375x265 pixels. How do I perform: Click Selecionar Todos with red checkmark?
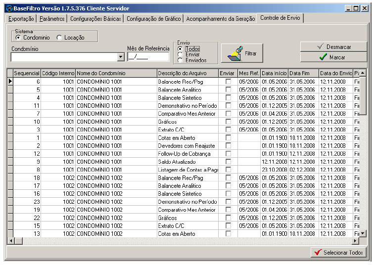coord(338,253)
